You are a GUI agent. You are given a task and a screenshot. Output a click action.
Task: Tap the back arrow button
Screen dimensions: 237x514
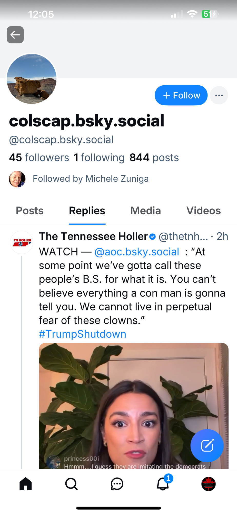pos(15,35)
